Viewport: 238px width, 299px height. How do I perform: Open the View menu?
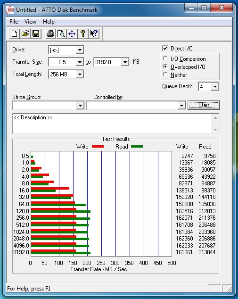[x=30, y=22]
